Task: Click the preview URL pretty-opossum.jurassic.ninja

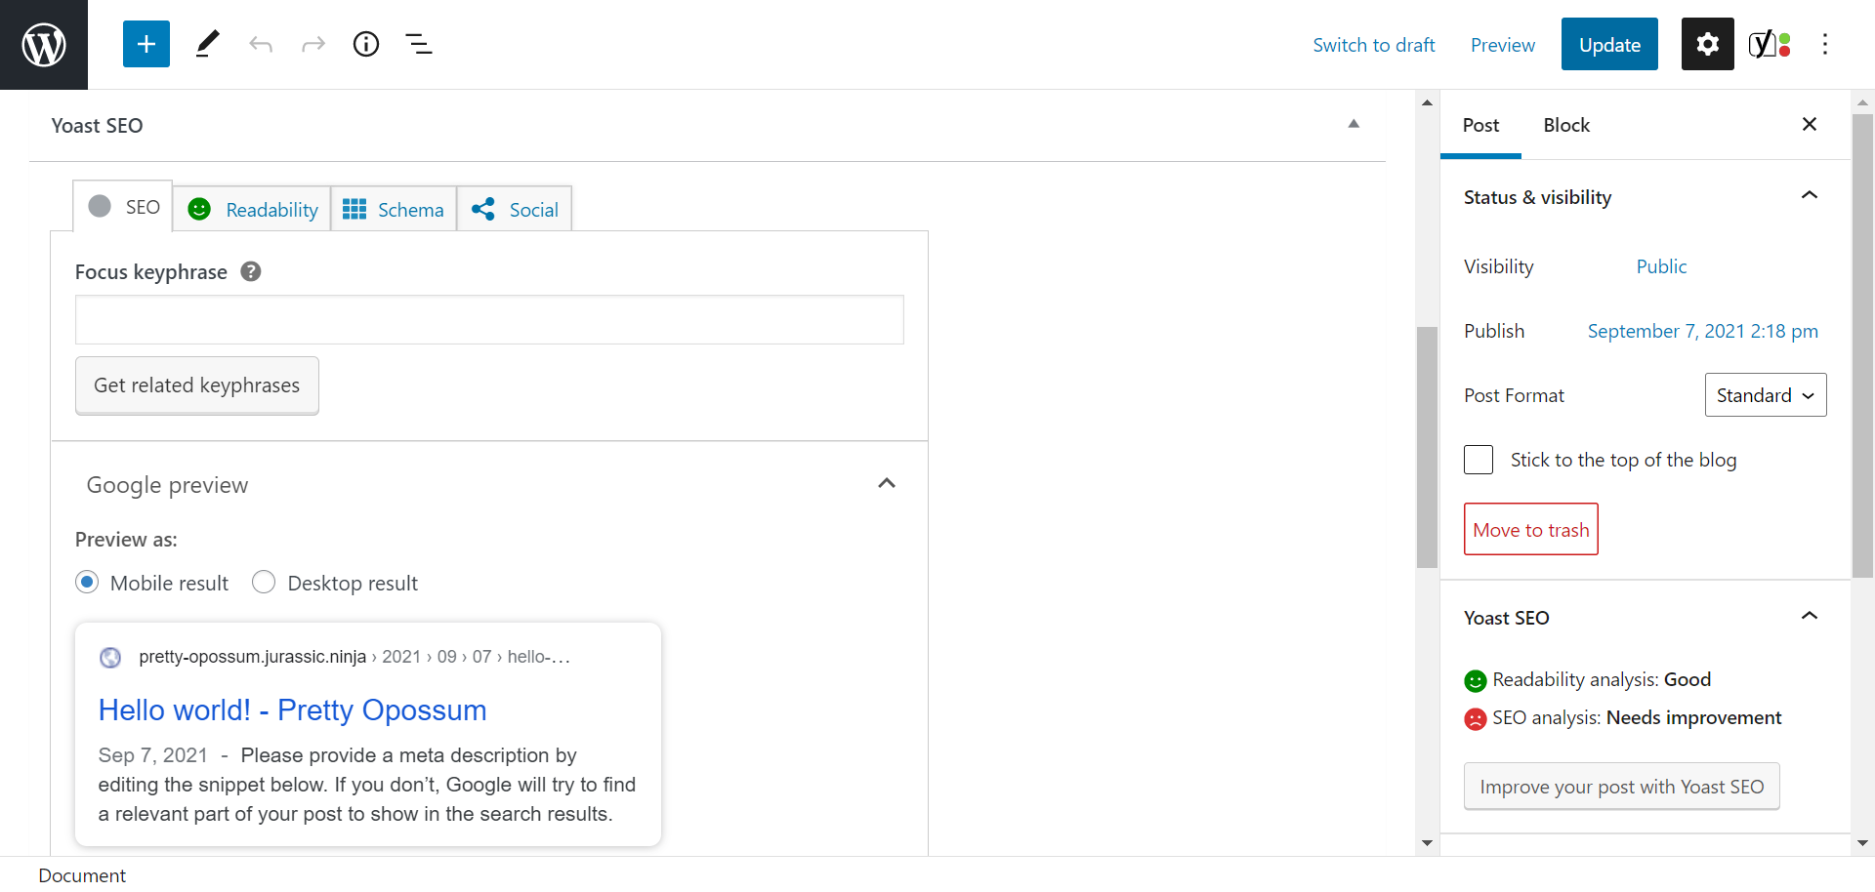Action: (x=253, y=657)
